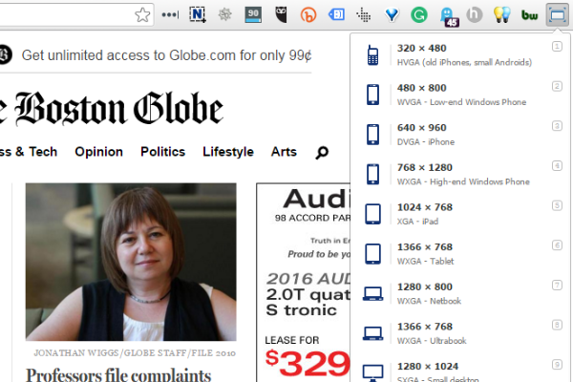Click the search magnifier on Globe nav
This screenshot has width=573, height=382.
pos(321,152)
